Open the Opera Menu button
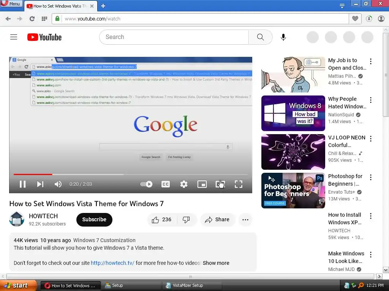This screenshot has height=291, width=389. (11, 4)
